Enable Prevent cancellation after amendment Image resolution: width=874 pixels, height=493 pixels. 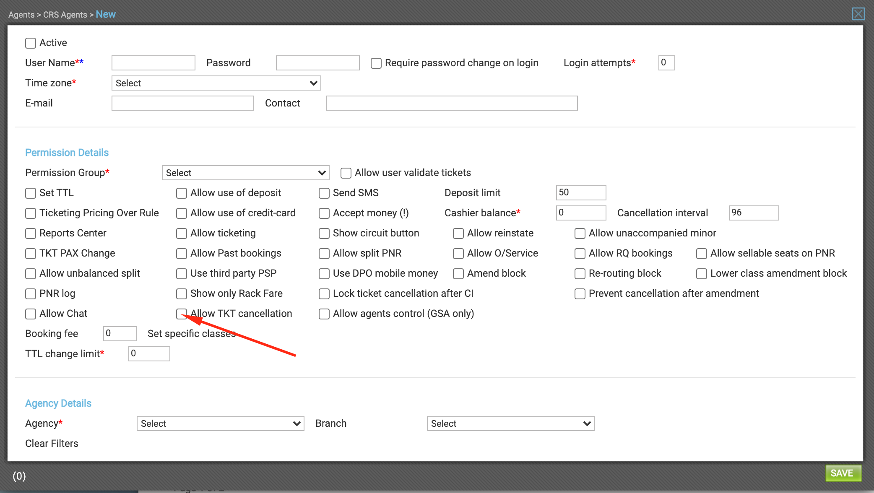pyautogui.click(x=580, y=294)
